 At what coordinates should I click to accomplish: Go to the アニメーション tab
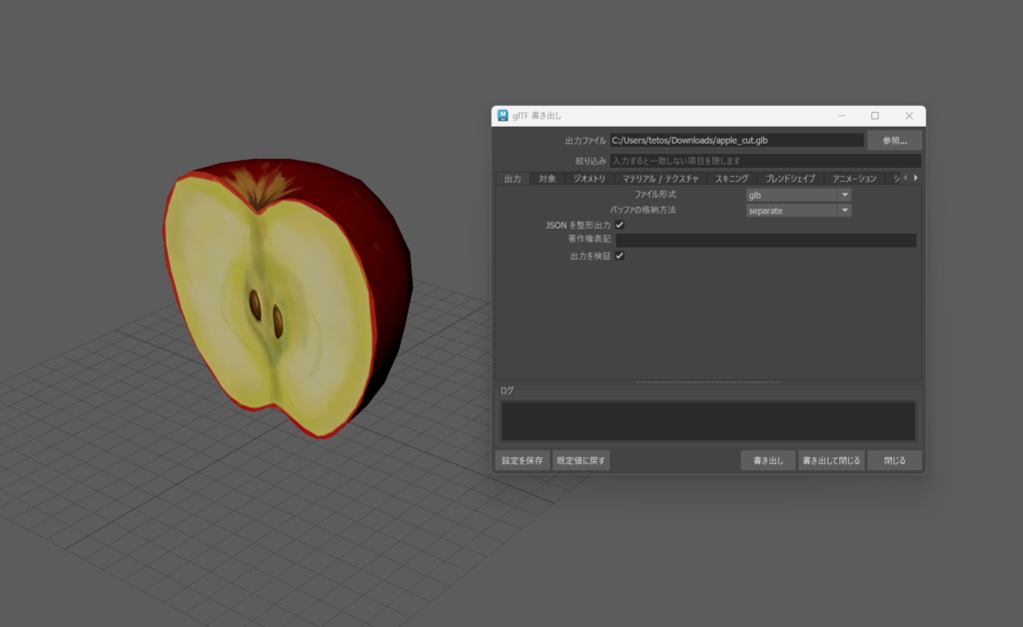854,179
